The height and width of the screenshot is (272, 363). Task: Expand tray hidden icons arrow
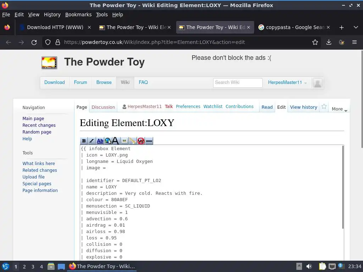click(x=299, y=266)
